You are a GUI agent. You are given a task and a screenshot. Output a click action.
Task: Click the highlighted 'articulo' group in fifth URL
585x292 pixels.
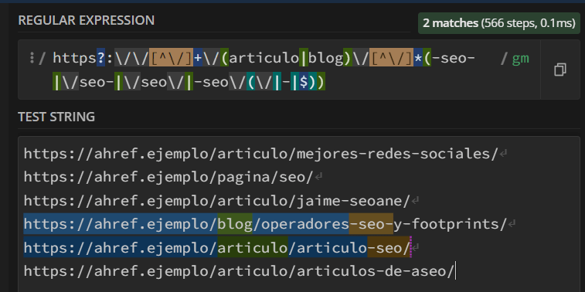pyautogui.click(x=253, y=248)
